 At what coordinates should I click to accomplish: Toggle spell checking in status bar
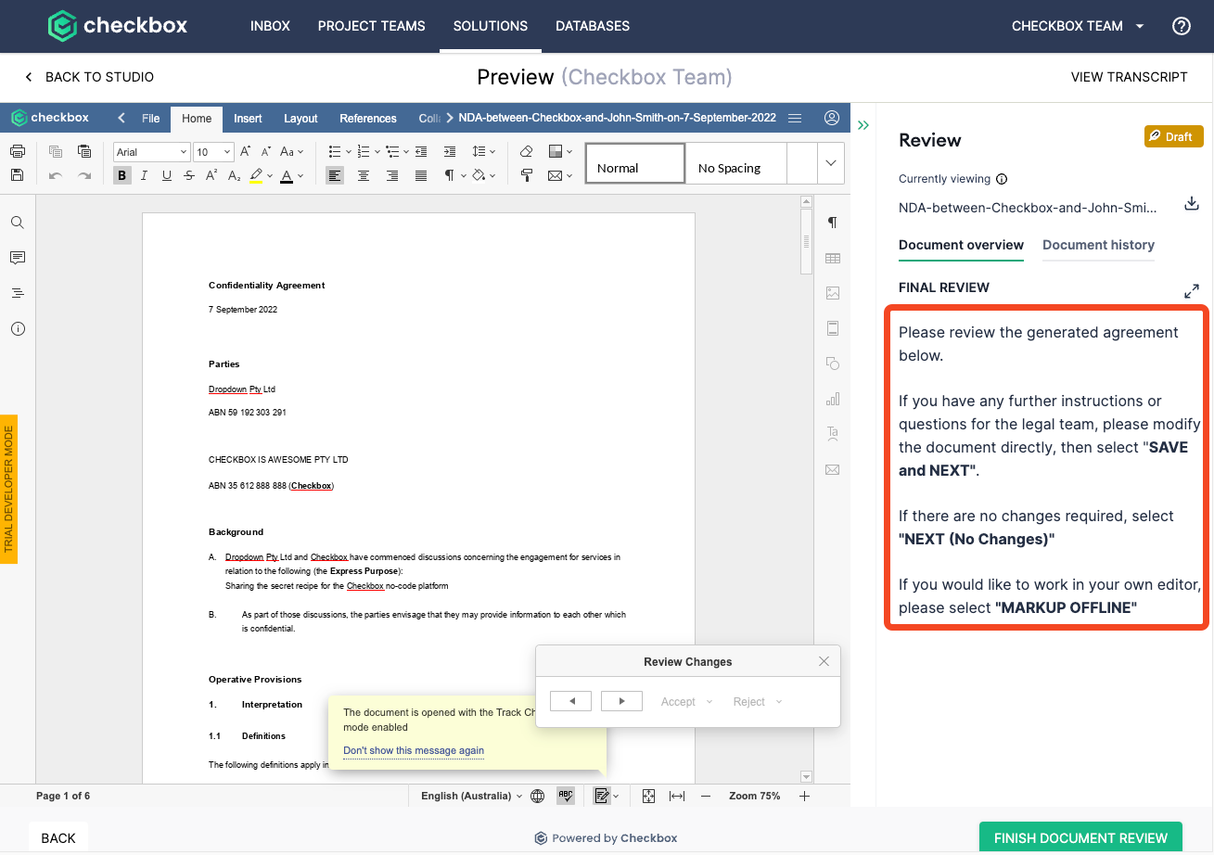point(565,796)
